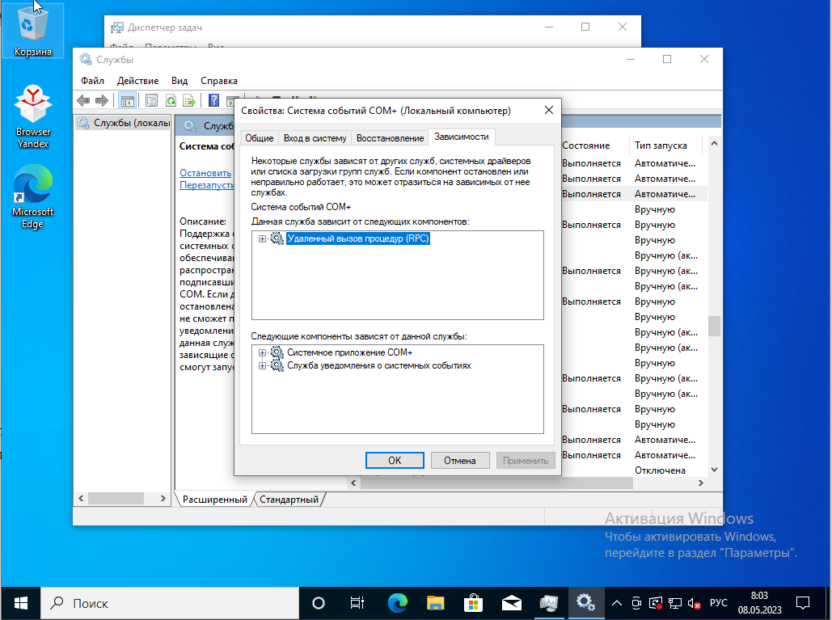Toggle the show/hide console tree toolbar icon

pyautogui.click(x=128, y=100)
